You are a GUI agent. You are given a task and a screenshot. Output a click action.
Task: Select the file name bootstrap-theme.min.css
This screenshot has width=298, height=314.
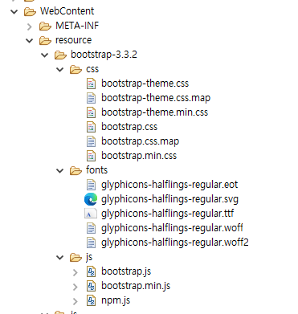pyautogui.click(x=154, y=112)
